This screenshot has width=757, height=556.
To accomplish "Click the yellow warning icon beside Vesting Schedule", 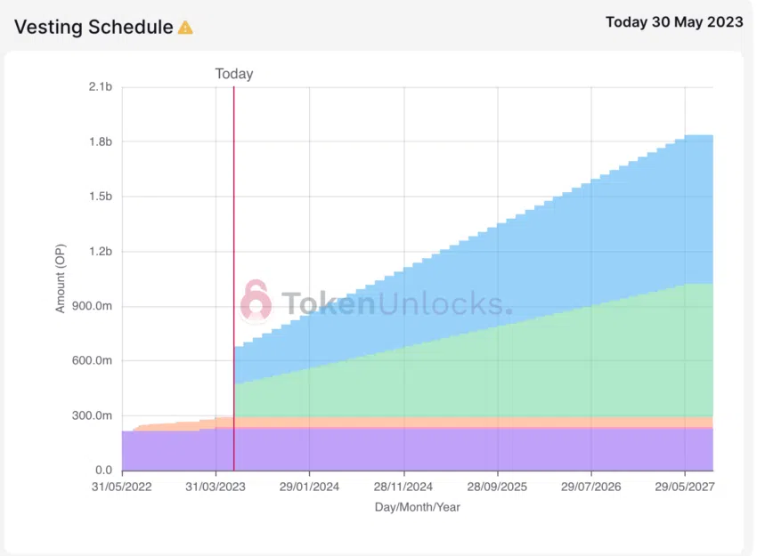I will [185, 28].
